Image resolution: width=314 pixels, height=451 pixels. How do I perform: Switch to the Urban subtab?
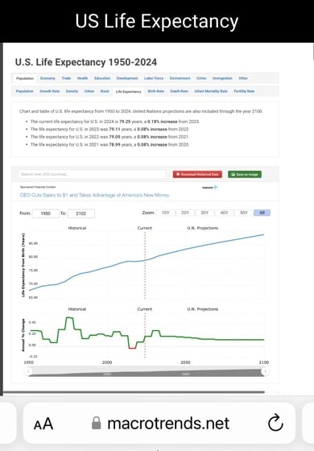[x=89, y=91]
